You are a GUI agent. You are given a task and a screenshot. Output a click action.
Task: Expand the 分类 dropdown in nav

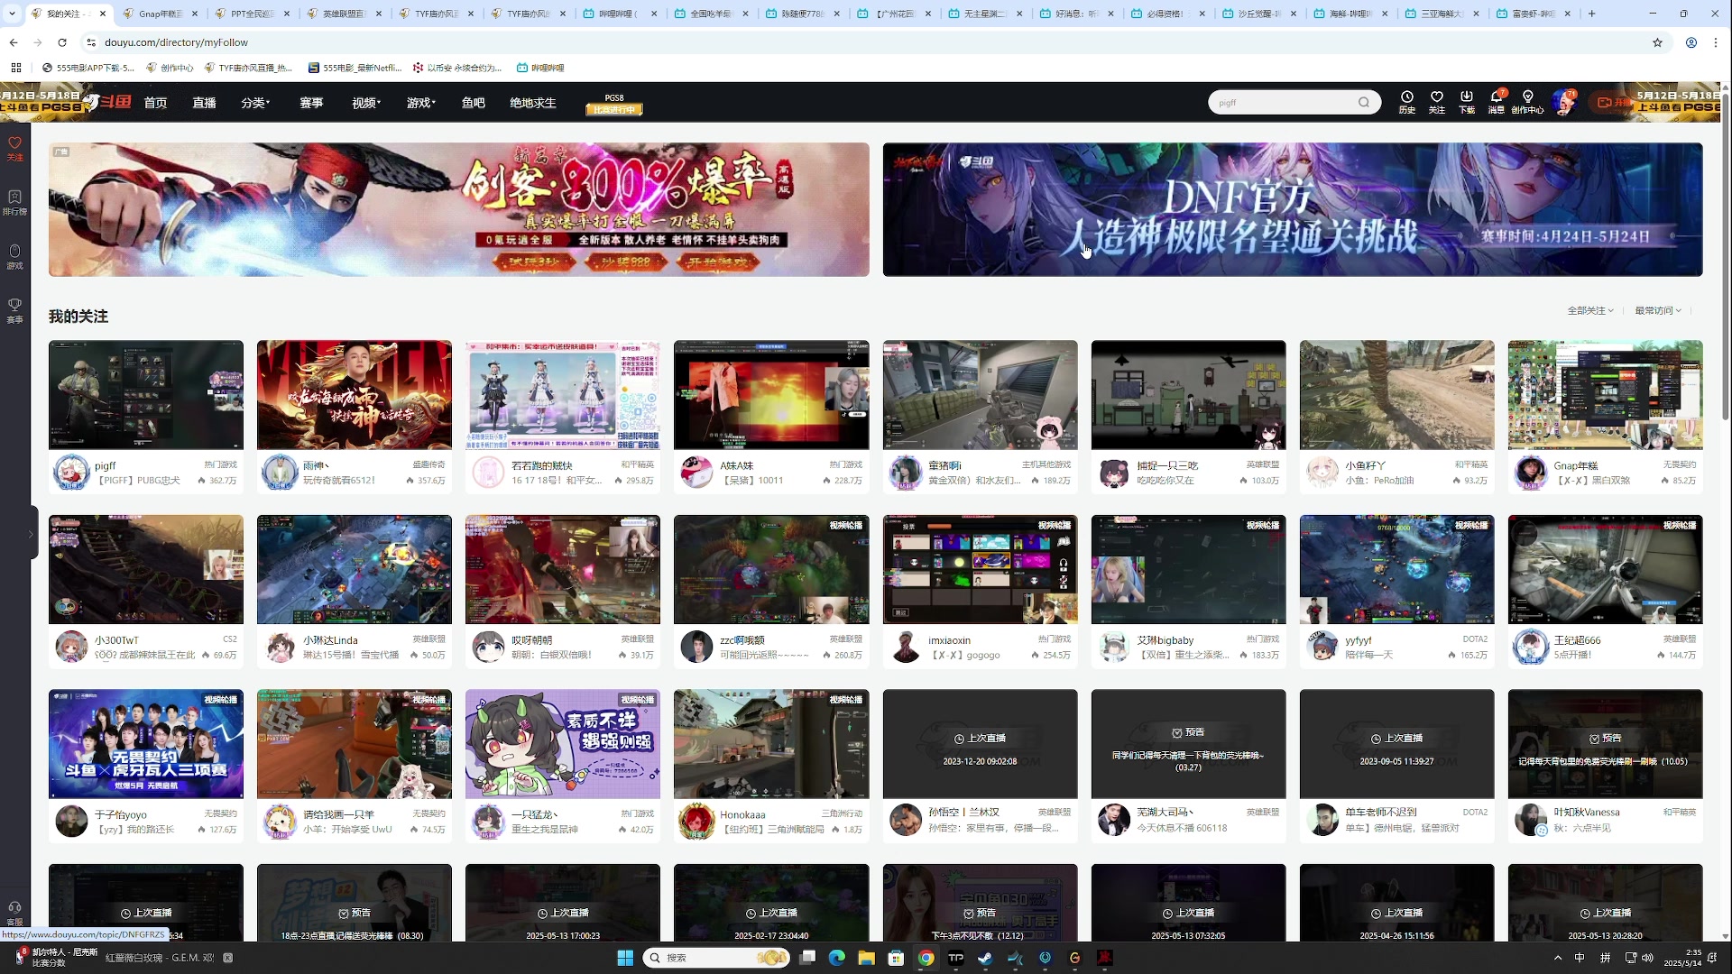255,103
